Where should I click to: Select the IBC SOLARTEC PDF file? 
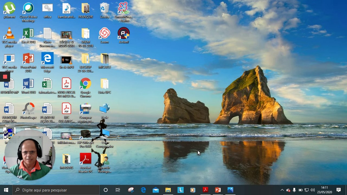coord(66,113)
